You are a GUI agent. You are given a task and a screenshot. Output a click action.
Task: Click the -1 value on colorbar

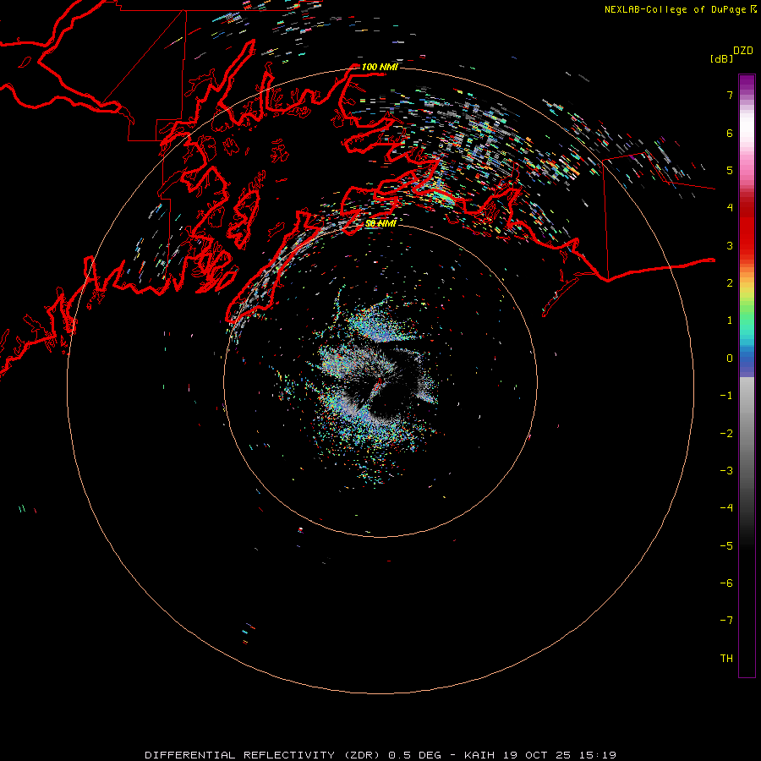click(726, 396)
